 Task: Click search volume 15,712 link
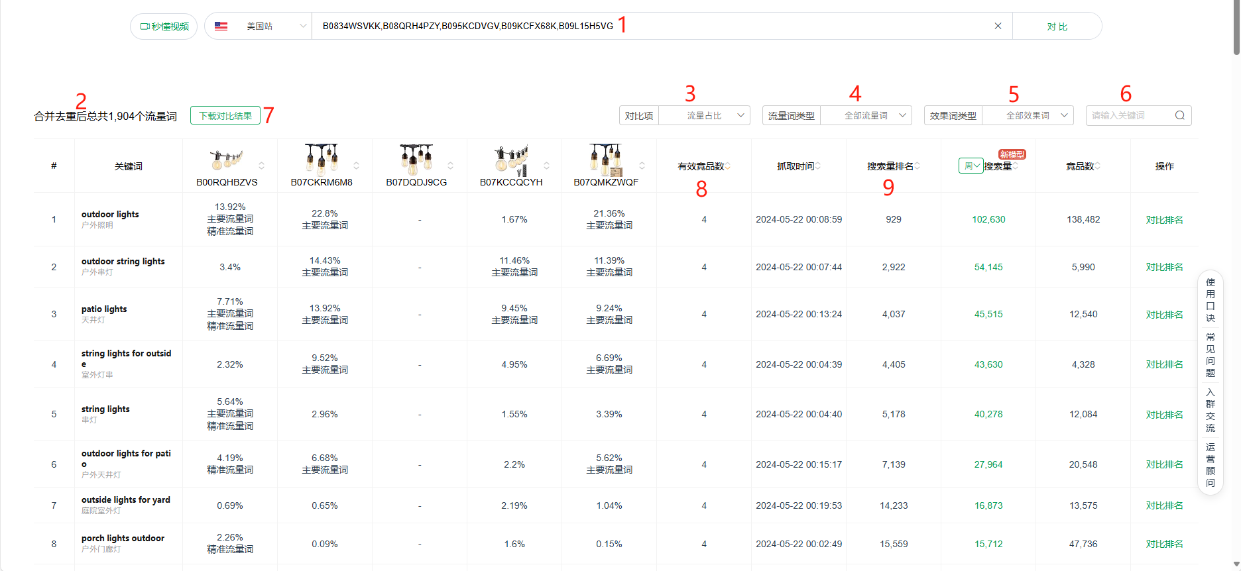[988, 544]
